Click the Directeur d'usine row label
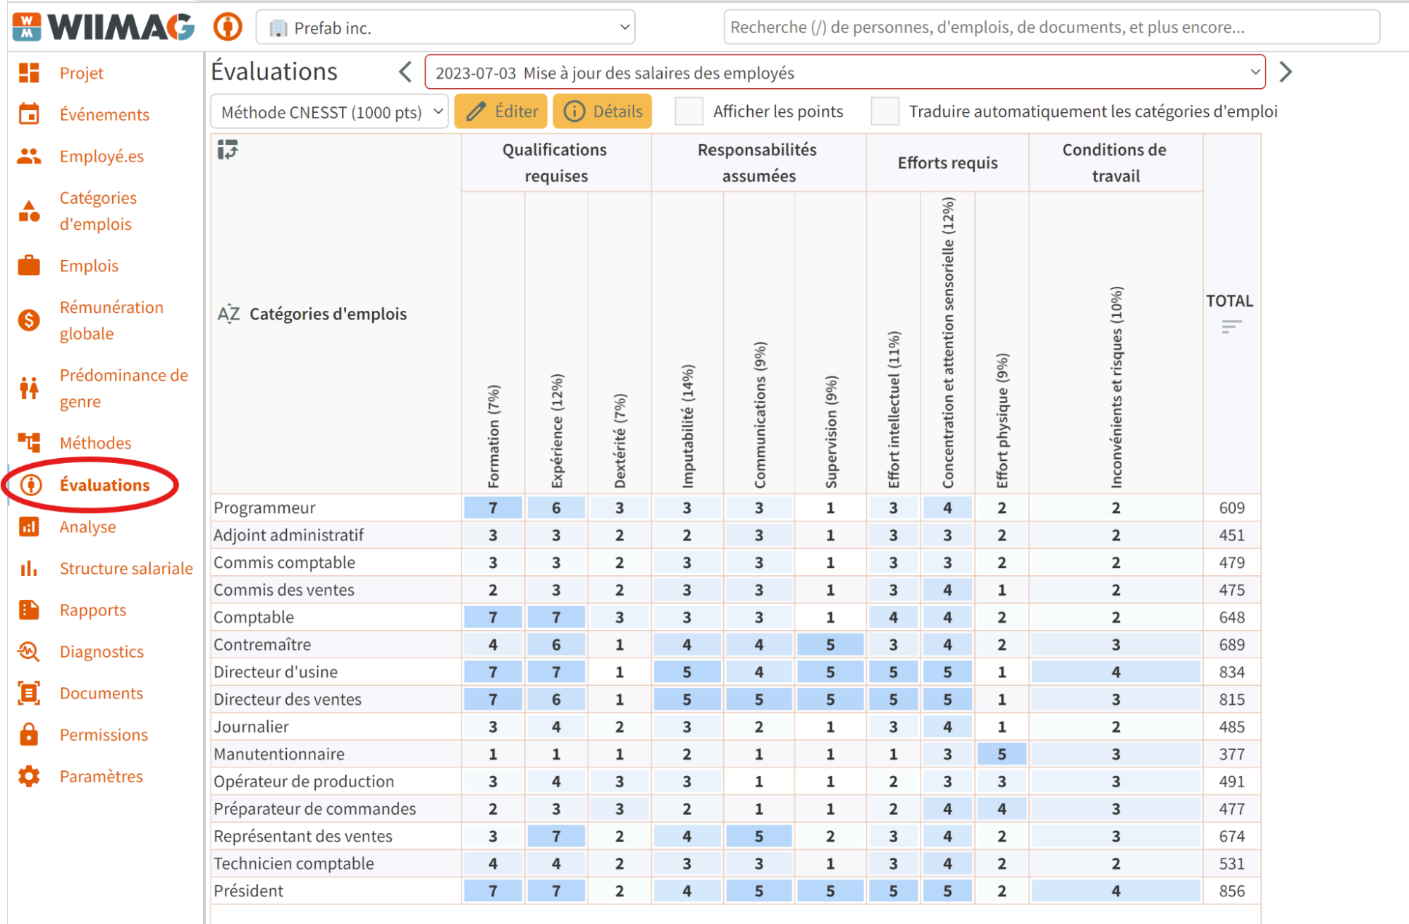This screenshot has height=924, width=1409. pos(276,672)
